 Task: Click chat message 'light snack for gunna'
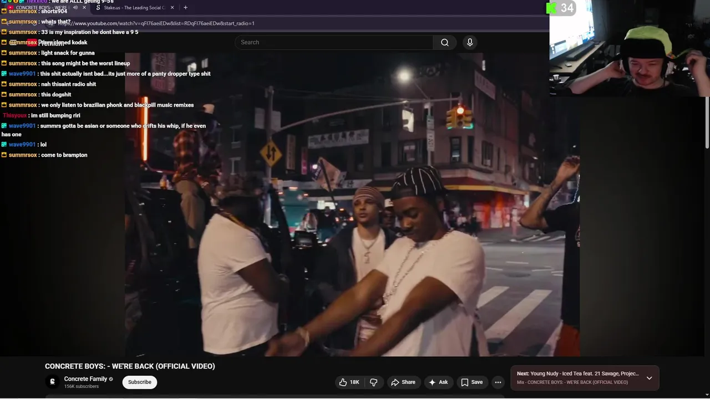(x=68, y=53)
